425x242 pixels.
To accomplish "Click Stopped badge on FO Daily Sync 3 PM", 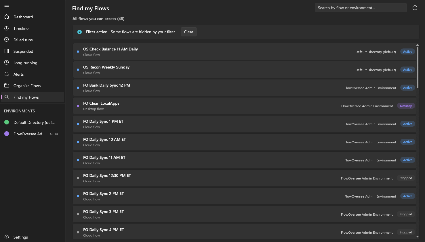I will [406, 214].
